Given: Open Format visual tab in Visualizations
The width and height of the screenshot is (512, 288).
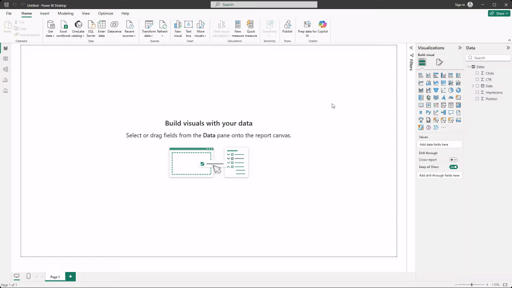Looking at the screenshot, I should coord(439,62).
